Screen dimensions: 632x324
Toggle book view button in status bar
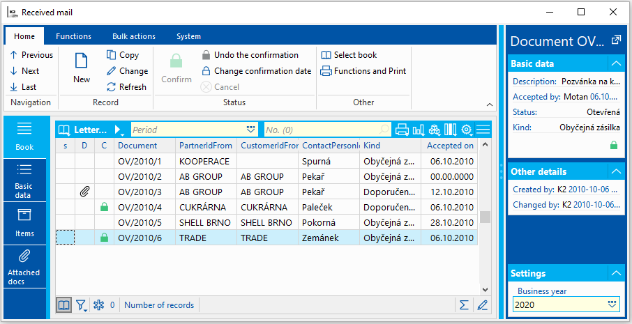pos(63,304)
